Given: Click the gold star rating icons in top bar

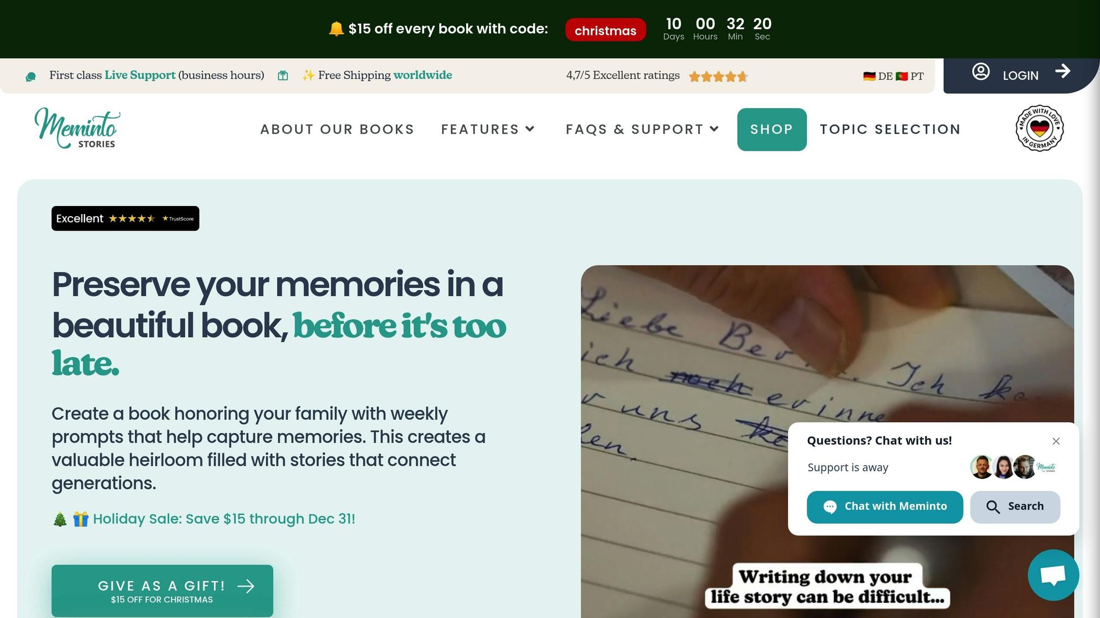Looking at the screenshot, I should 718,76.
